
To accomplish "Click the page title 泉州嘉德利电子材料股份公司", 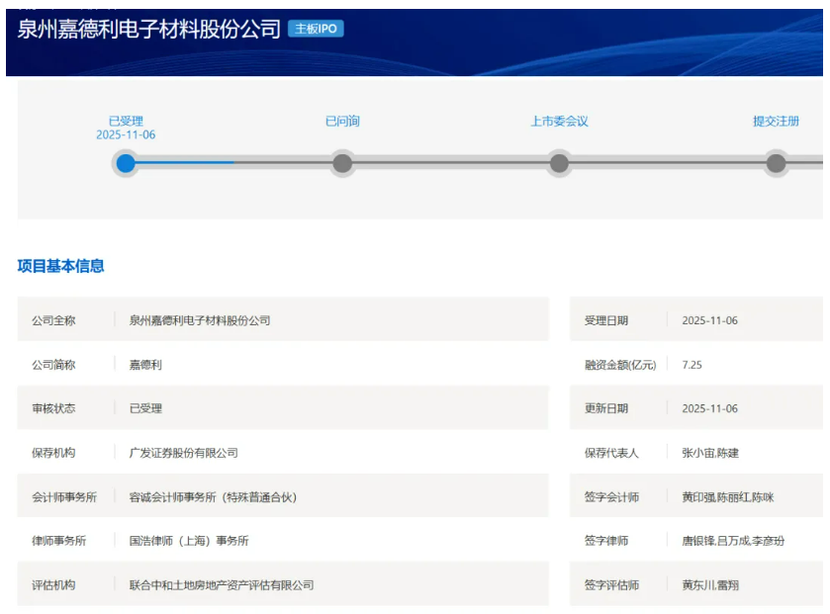I will click(x=149, y=29).
